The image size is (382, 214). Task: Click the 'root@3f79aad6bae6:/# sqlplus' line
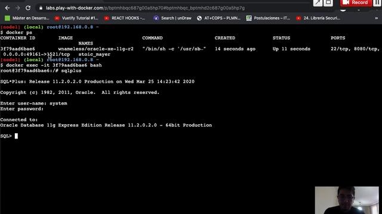pos(41,71)
